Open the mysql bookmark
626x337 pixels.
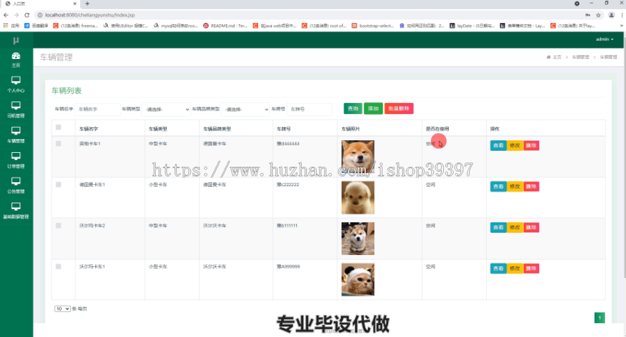[176, 26]
